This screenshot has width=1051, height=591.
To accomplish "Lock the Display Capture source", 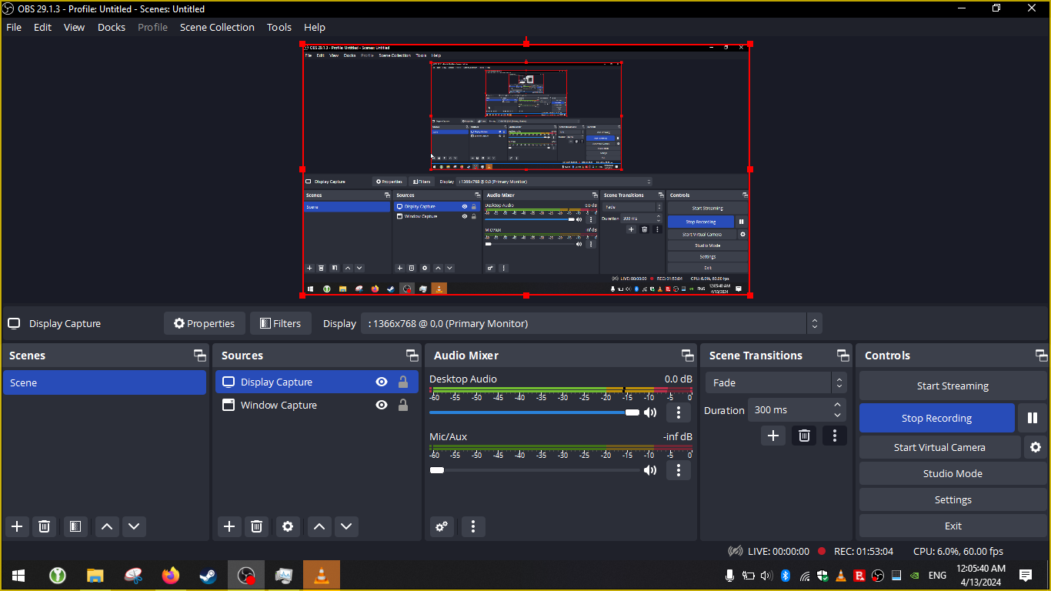I will pyautogui.click(x=402, y=382).
